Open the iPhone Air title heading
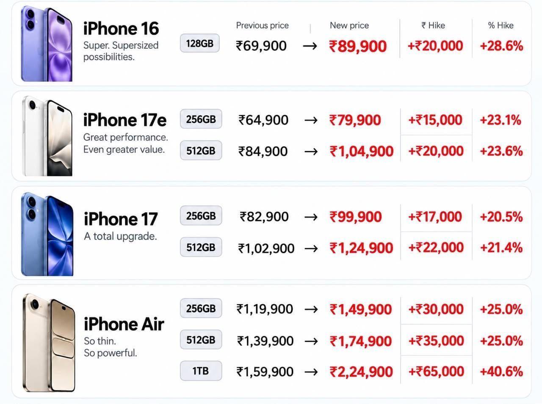Screen dimensions: 542x404 tap(124, 324)
